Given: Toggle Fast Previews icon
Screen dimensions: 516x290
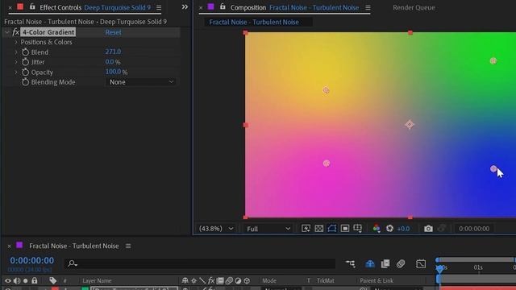Looking at the screenshot, I should 306,229.
